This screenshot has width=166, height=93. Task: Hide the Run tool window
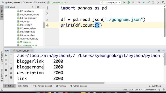[x=163, y=51]
